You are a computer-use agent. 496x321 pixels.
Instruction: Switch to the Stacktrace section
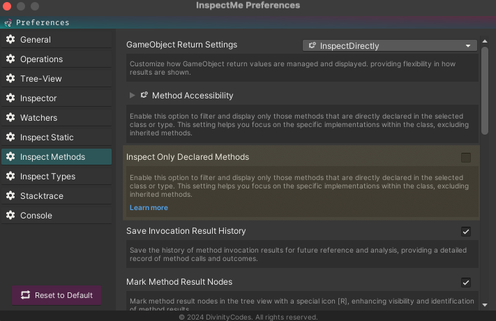pyautogui.click(x=57, y=195)
